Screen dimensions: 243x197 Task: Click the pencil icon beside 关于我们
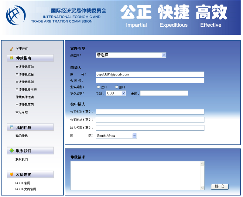click(12, 49)
